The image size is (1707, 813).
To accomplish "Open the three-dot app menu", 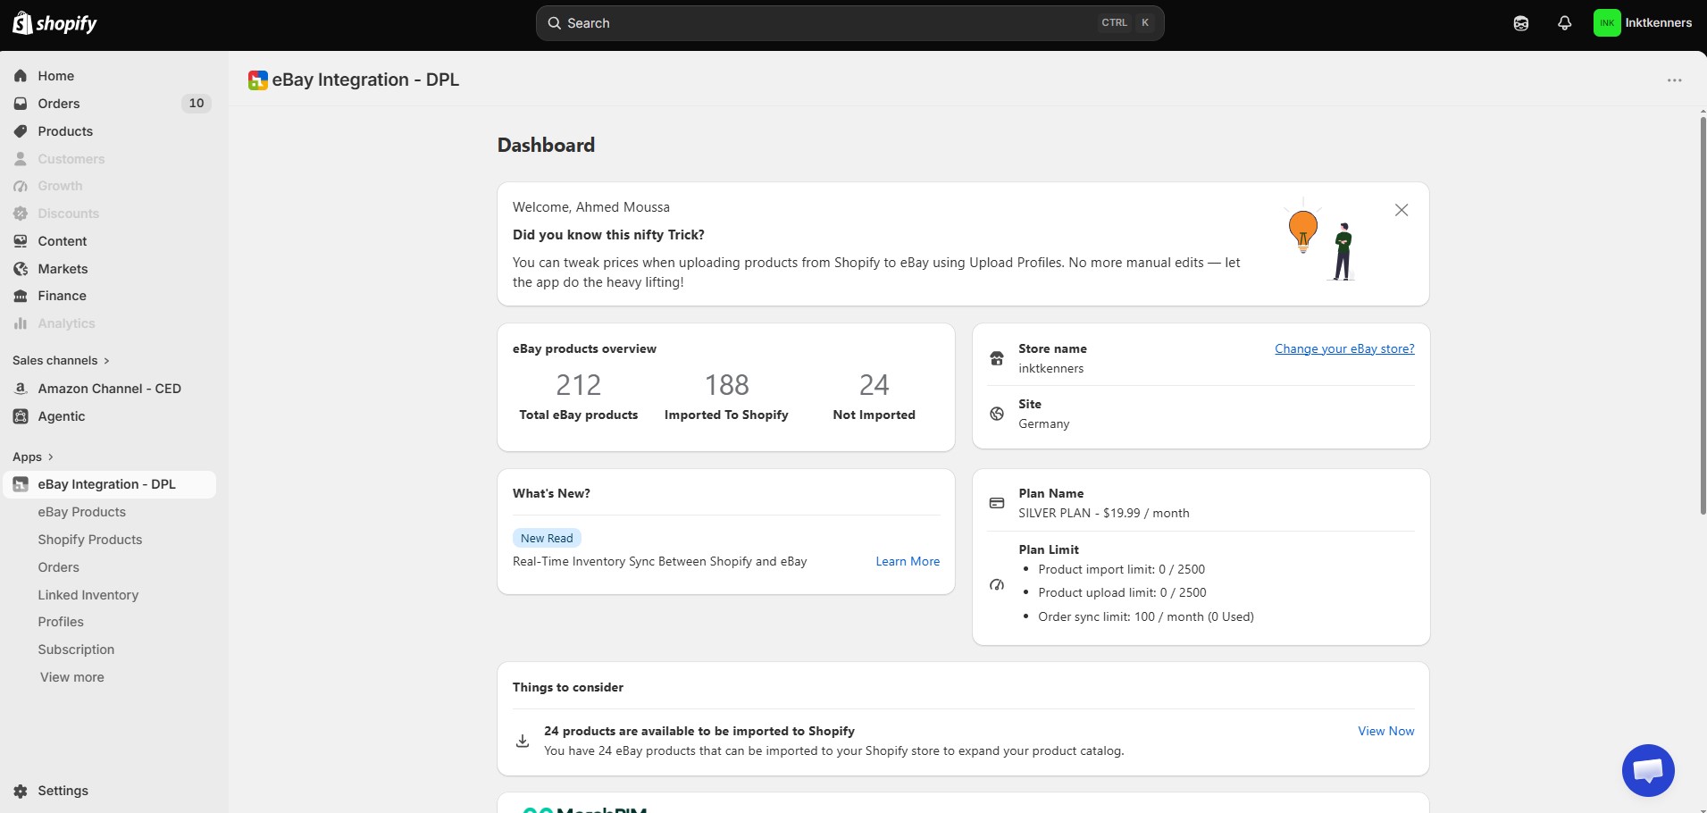I will (1674, 80).
